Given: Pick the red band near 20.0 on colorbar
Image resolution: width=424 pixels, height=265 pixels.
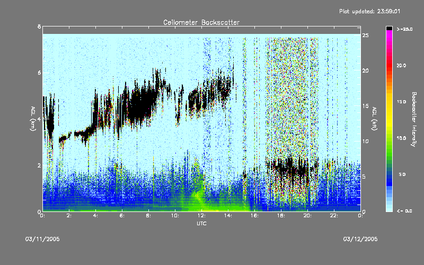Looking at the screenshot, I should tap(389, 66).
